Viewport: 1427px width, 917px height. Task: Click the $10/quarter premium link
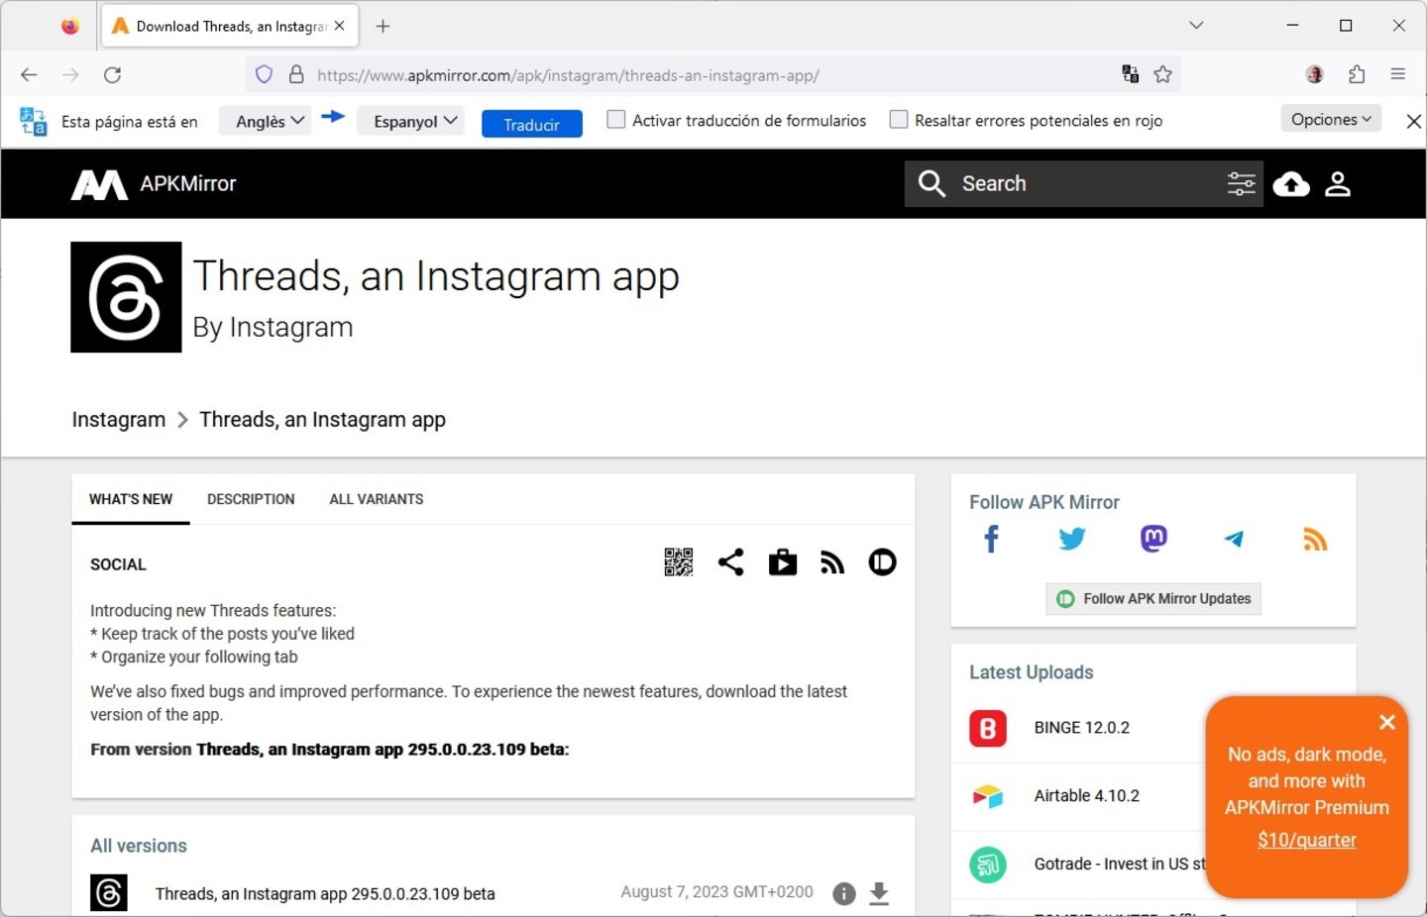click(x=1306, y=840)
